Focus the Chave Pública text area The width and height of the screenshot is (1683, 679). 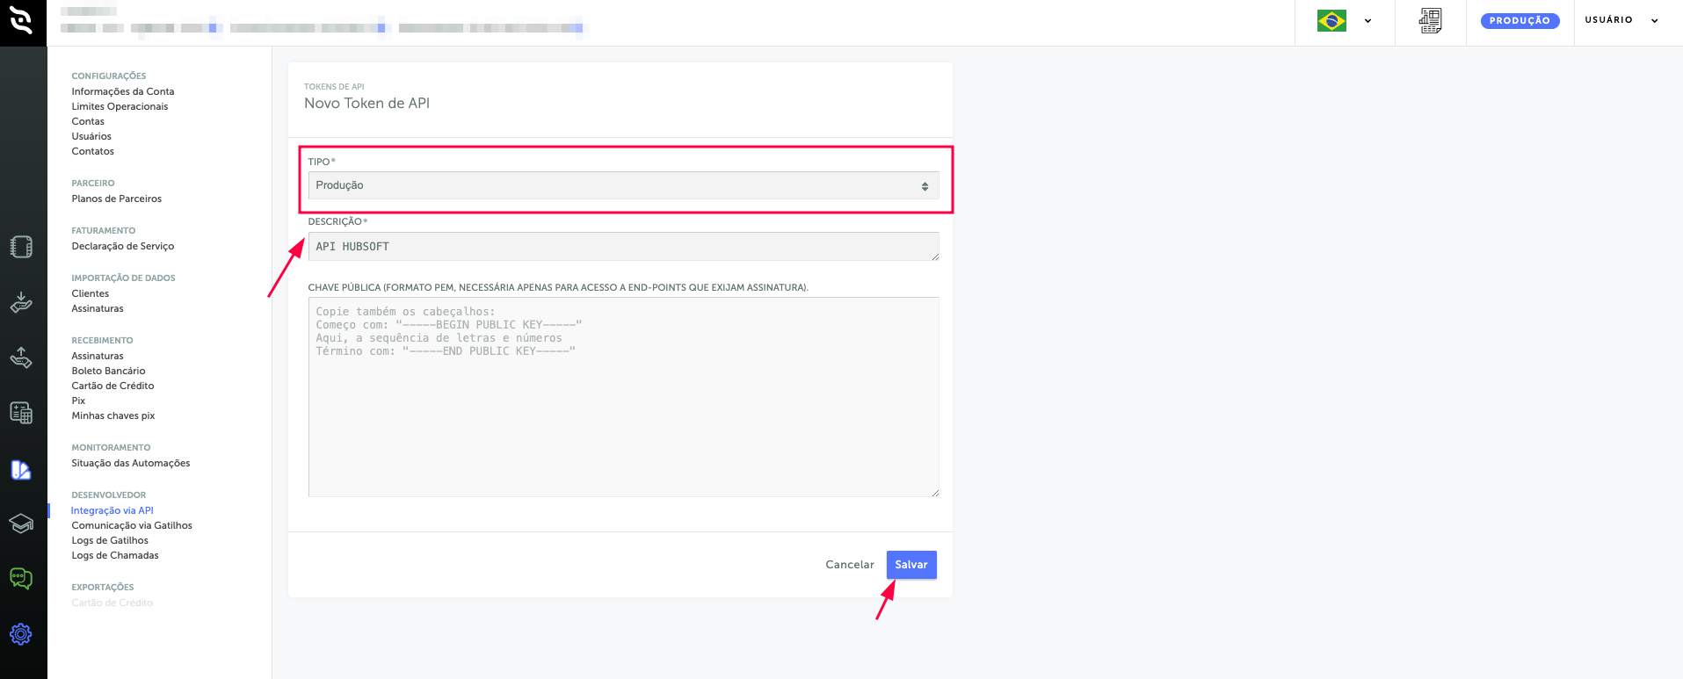pos(623,397)
